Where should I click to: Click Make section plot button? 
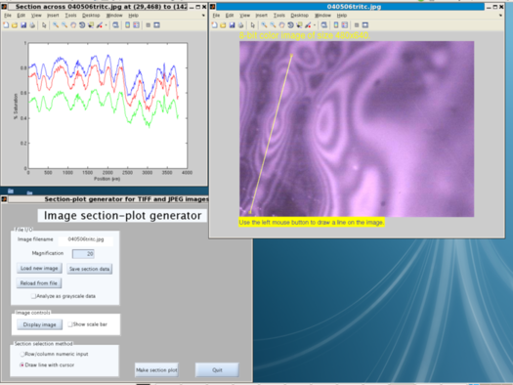coord(156,370)
